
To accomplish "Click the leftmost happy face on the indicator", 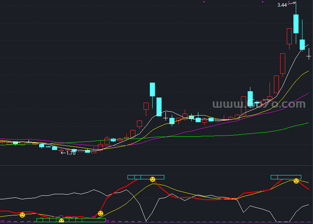I will pyautogui.click(x=22, y=215).
